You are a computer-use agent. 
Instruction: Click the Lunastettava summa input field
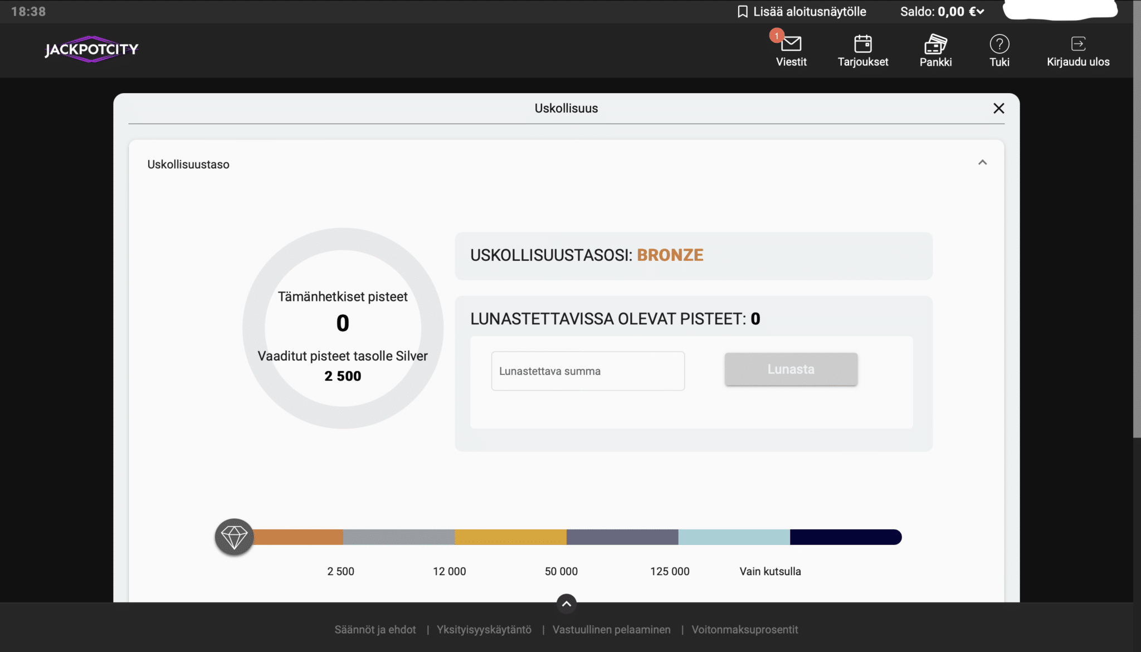tap(588, 371)
